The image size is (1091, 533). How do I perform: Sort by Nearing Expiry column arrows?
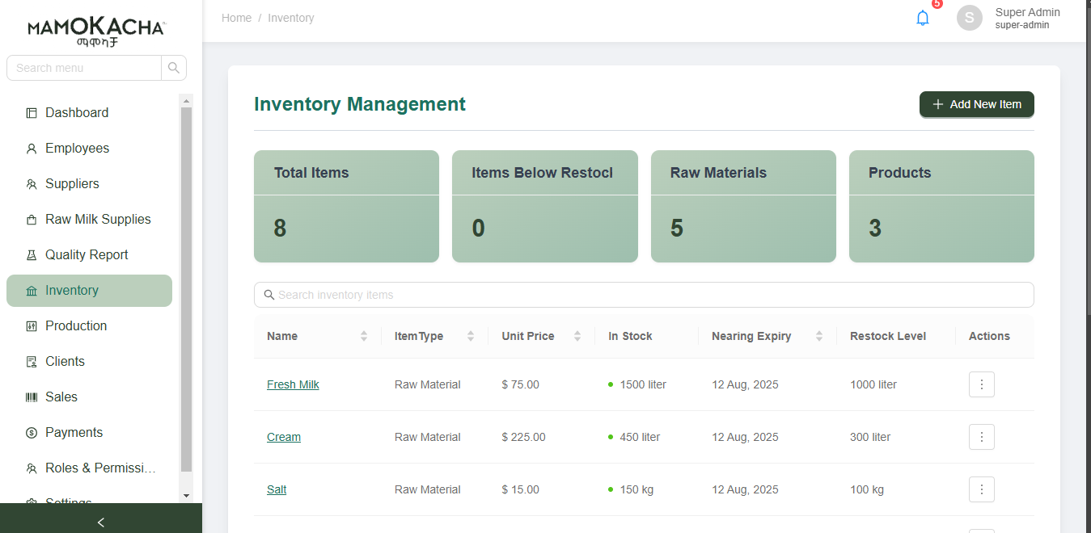click(x=819, y=336)
